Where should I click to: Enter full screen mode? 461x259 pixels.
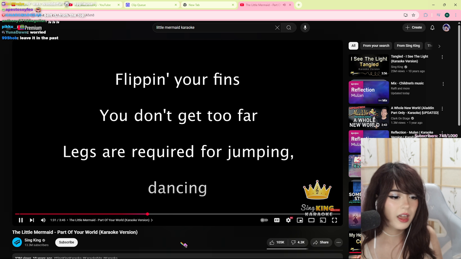(x=335, y=220)
